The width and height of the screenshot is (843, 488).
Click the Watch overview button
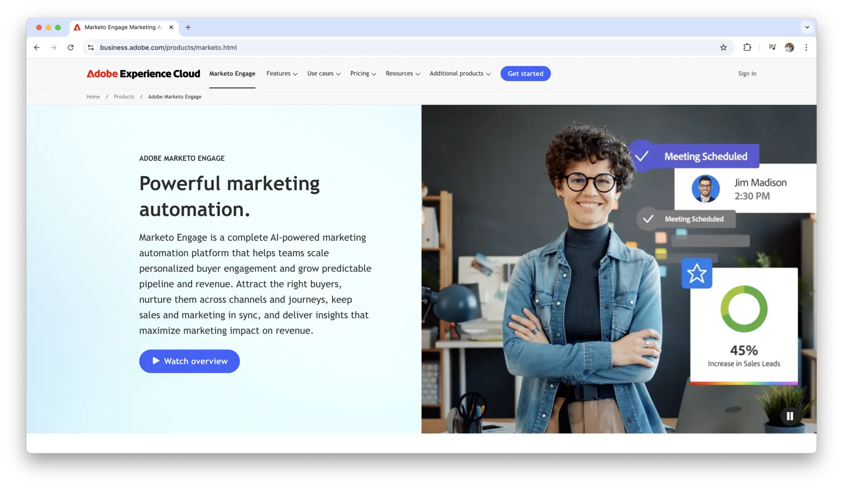pos(189,361)
